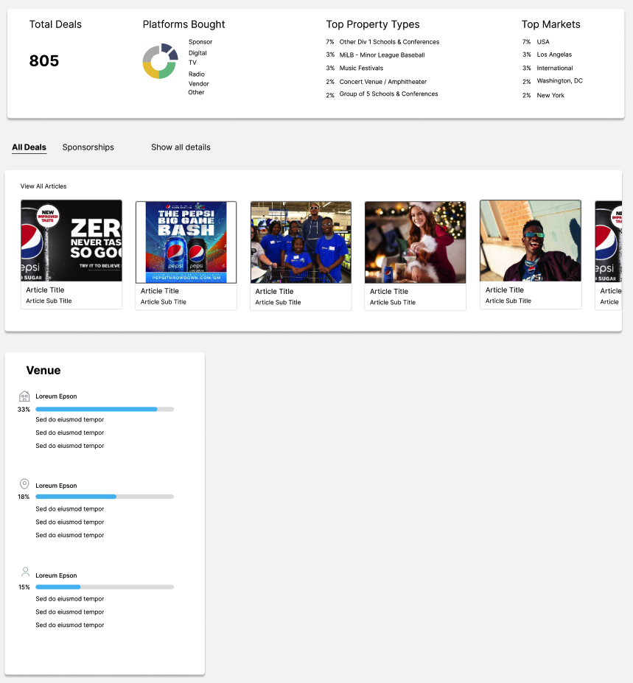This screenshot has height=683, width=633.
Task: Click the Other legend entry
Action: [x=196, y=92]
